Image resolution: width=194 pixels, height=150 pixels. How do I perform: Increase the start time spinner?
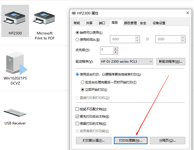(x=137, y=38)
